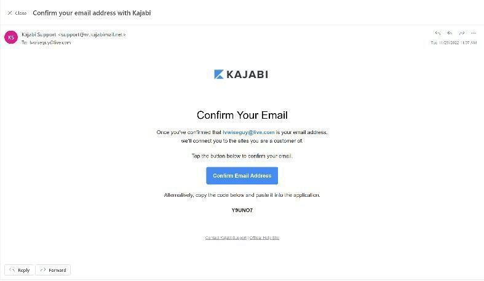The height and width of the screenshot is (281, 484).
Task: Open the Contact Kajabi Support link
Action: [226, 237]
